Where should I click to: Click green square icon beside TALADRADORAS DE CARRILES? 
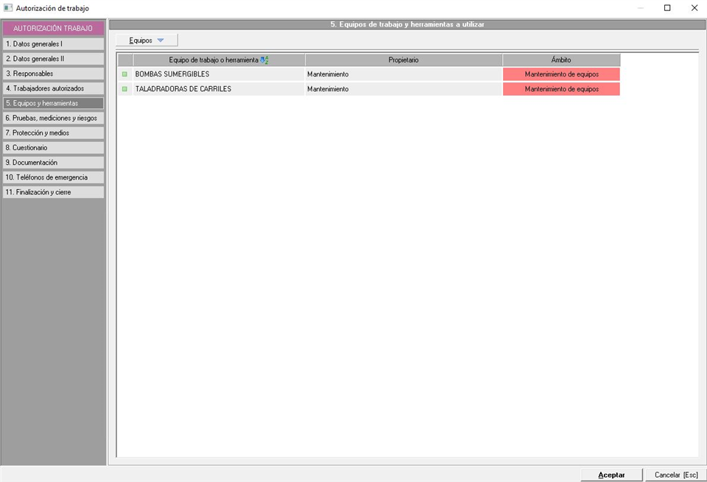tap(125, 89)
